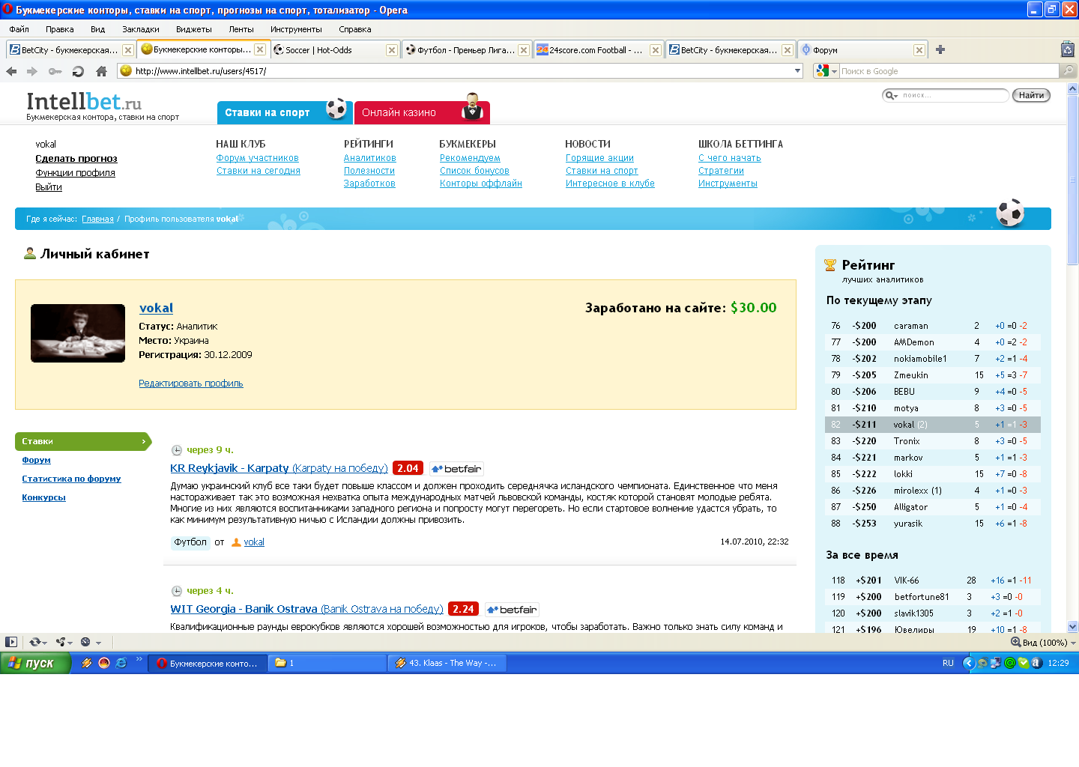Click the 2.04 odds badge

(408, 468)
